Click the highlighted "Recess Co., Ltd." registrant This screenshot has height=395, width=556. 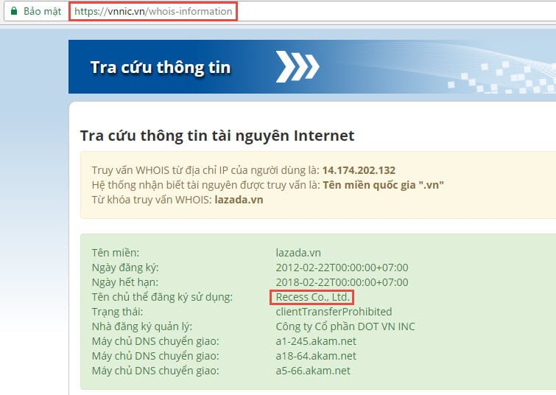[312, 297]
